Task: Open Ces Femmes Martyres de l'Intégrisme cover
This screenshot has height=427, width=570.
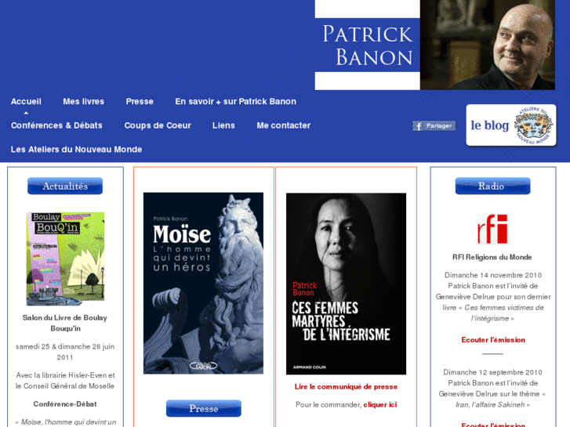Action: (x=346, y=284)
